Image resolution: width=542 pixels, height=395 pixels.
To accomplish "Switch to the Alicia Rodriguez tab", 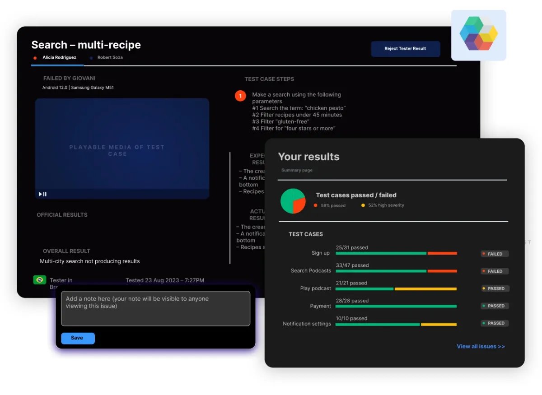I will [x=59, y=58].
